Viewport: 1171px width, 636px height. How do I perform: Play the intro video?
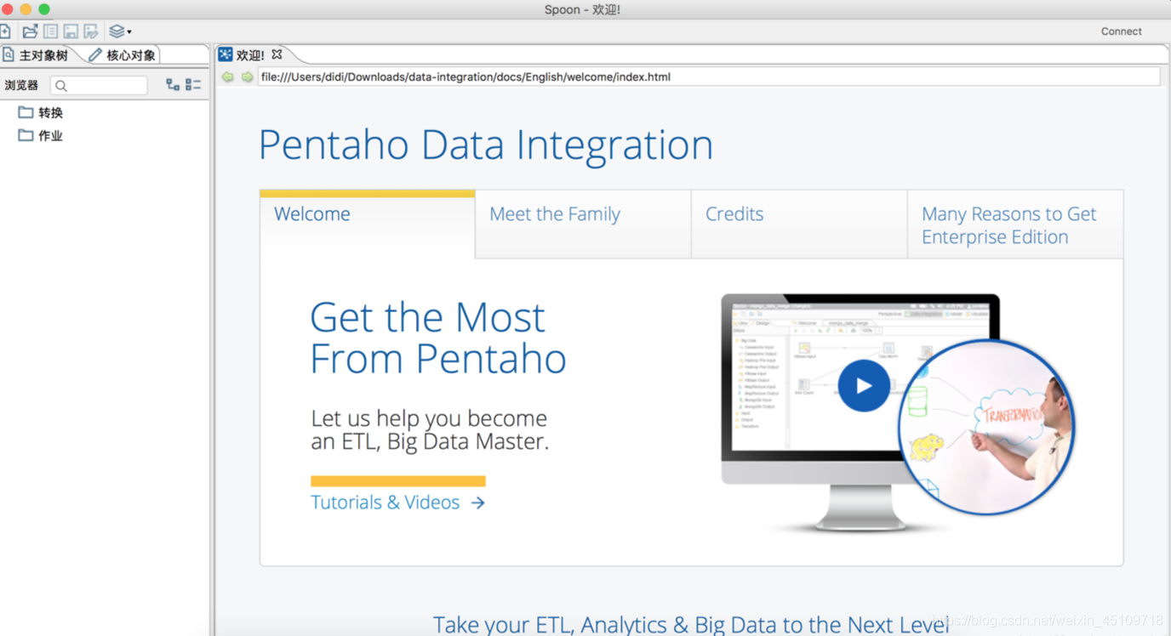point(864,385)
